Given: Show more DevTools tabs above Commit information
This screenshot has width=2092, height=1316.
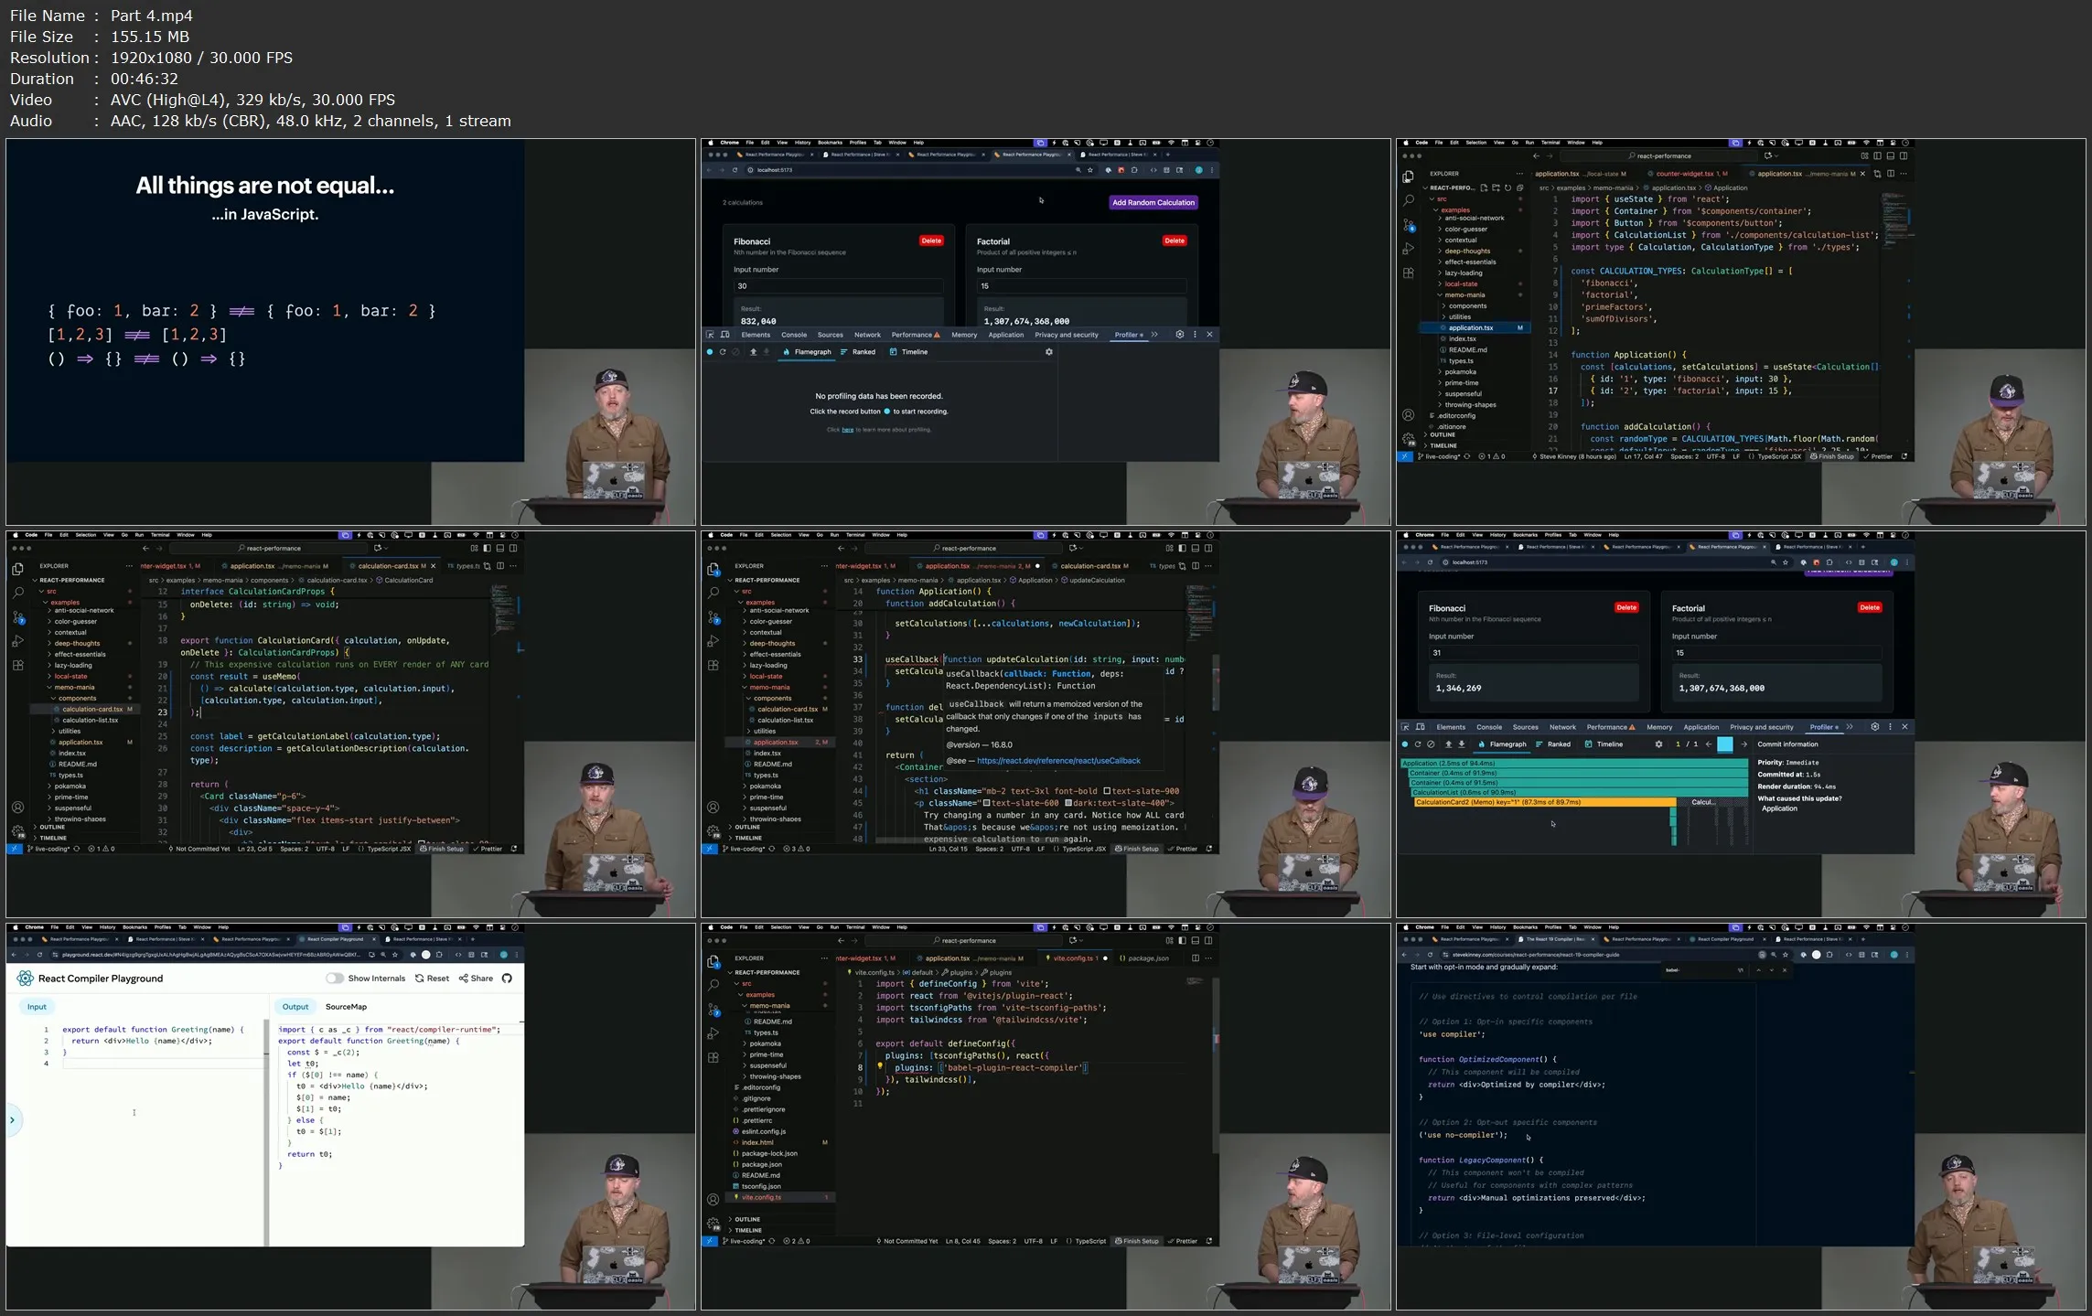Looking at the screenshot, I should (x=1850, y=727).
